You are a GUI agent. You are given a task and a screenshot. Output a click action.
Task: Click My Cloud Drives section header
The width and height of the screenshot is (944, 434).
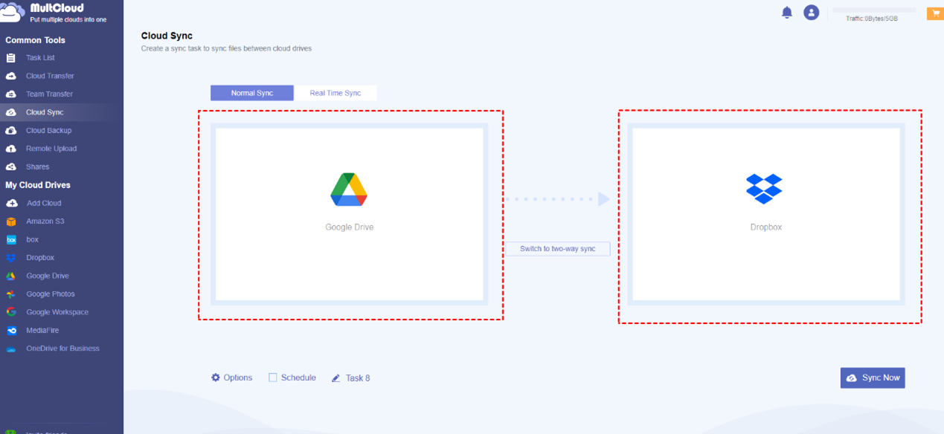pos(38,185)
